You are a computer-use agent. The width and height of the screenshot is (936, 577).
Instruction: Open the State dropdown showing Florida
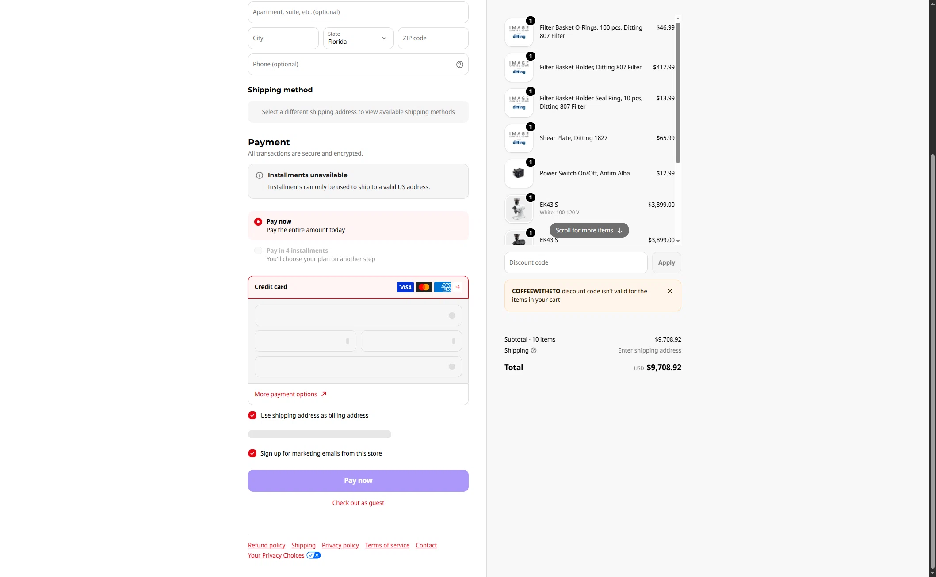[358, 38]
